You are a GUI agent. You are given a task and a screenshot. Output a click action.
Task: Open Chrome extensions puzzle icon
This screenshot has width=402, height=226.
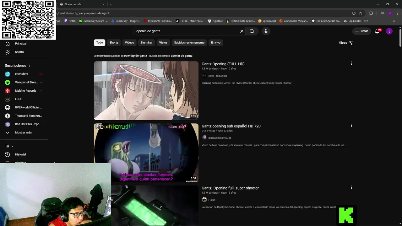[371, 13]
